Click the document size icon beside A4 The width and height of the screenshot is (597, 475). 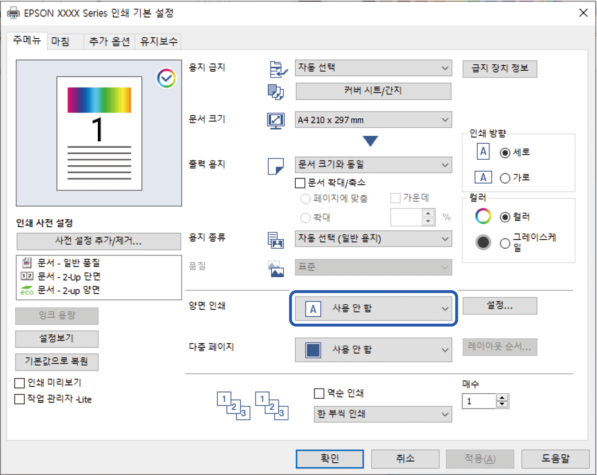click(276, 120)
